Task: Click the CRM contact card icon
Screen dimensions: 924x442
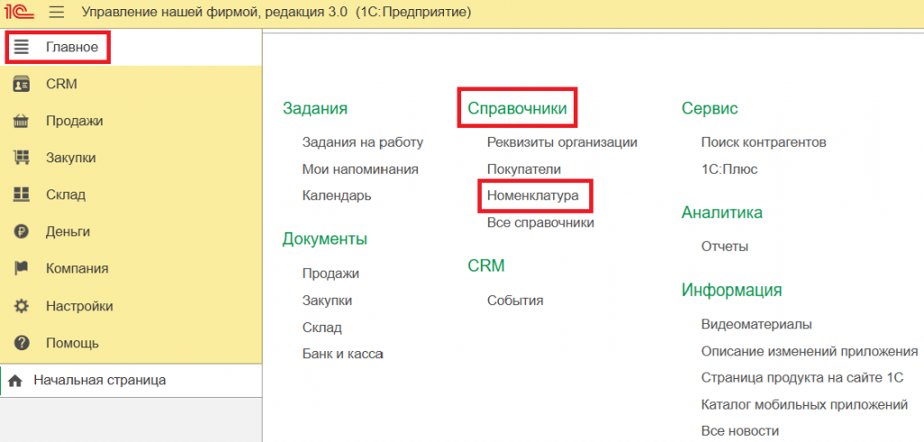Action: point(22,84)
